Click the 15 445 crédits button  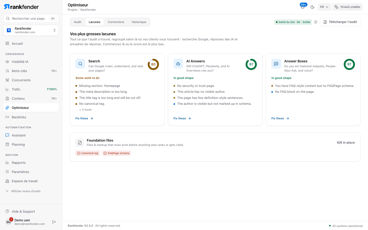pyautogui.click(x=347, y=7)
